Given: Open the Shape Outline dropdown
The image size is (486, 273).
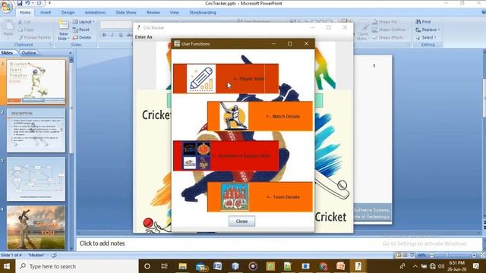Looking at the screenshot, I should tap(390, 30).
